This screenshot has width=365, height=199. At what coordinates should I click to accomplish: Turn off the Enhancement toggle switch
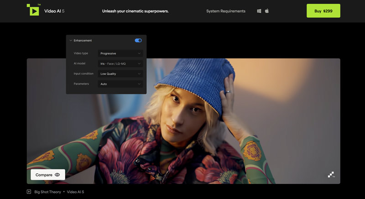(x=138, y=41)
